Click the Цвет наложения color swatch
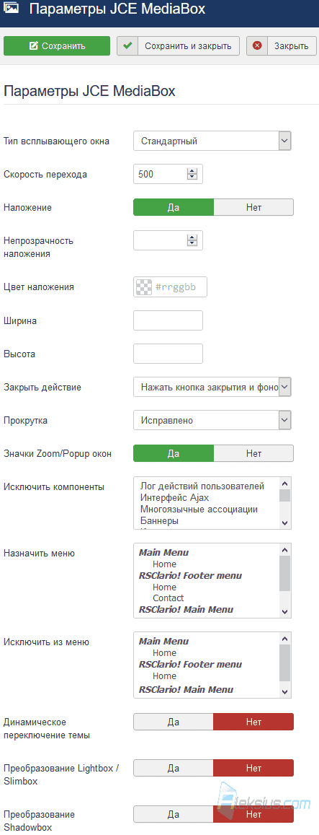 pos(143,287)
